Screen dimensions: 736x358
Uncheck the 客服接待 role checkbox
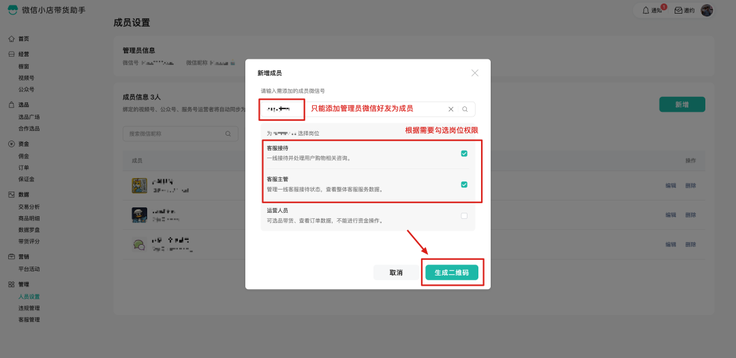pyautogui.click(x=464, y=153)
